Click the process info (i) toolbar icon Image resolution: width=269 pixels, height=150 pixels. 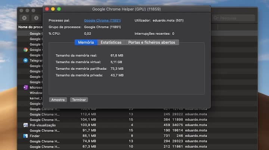pos(36,18)
